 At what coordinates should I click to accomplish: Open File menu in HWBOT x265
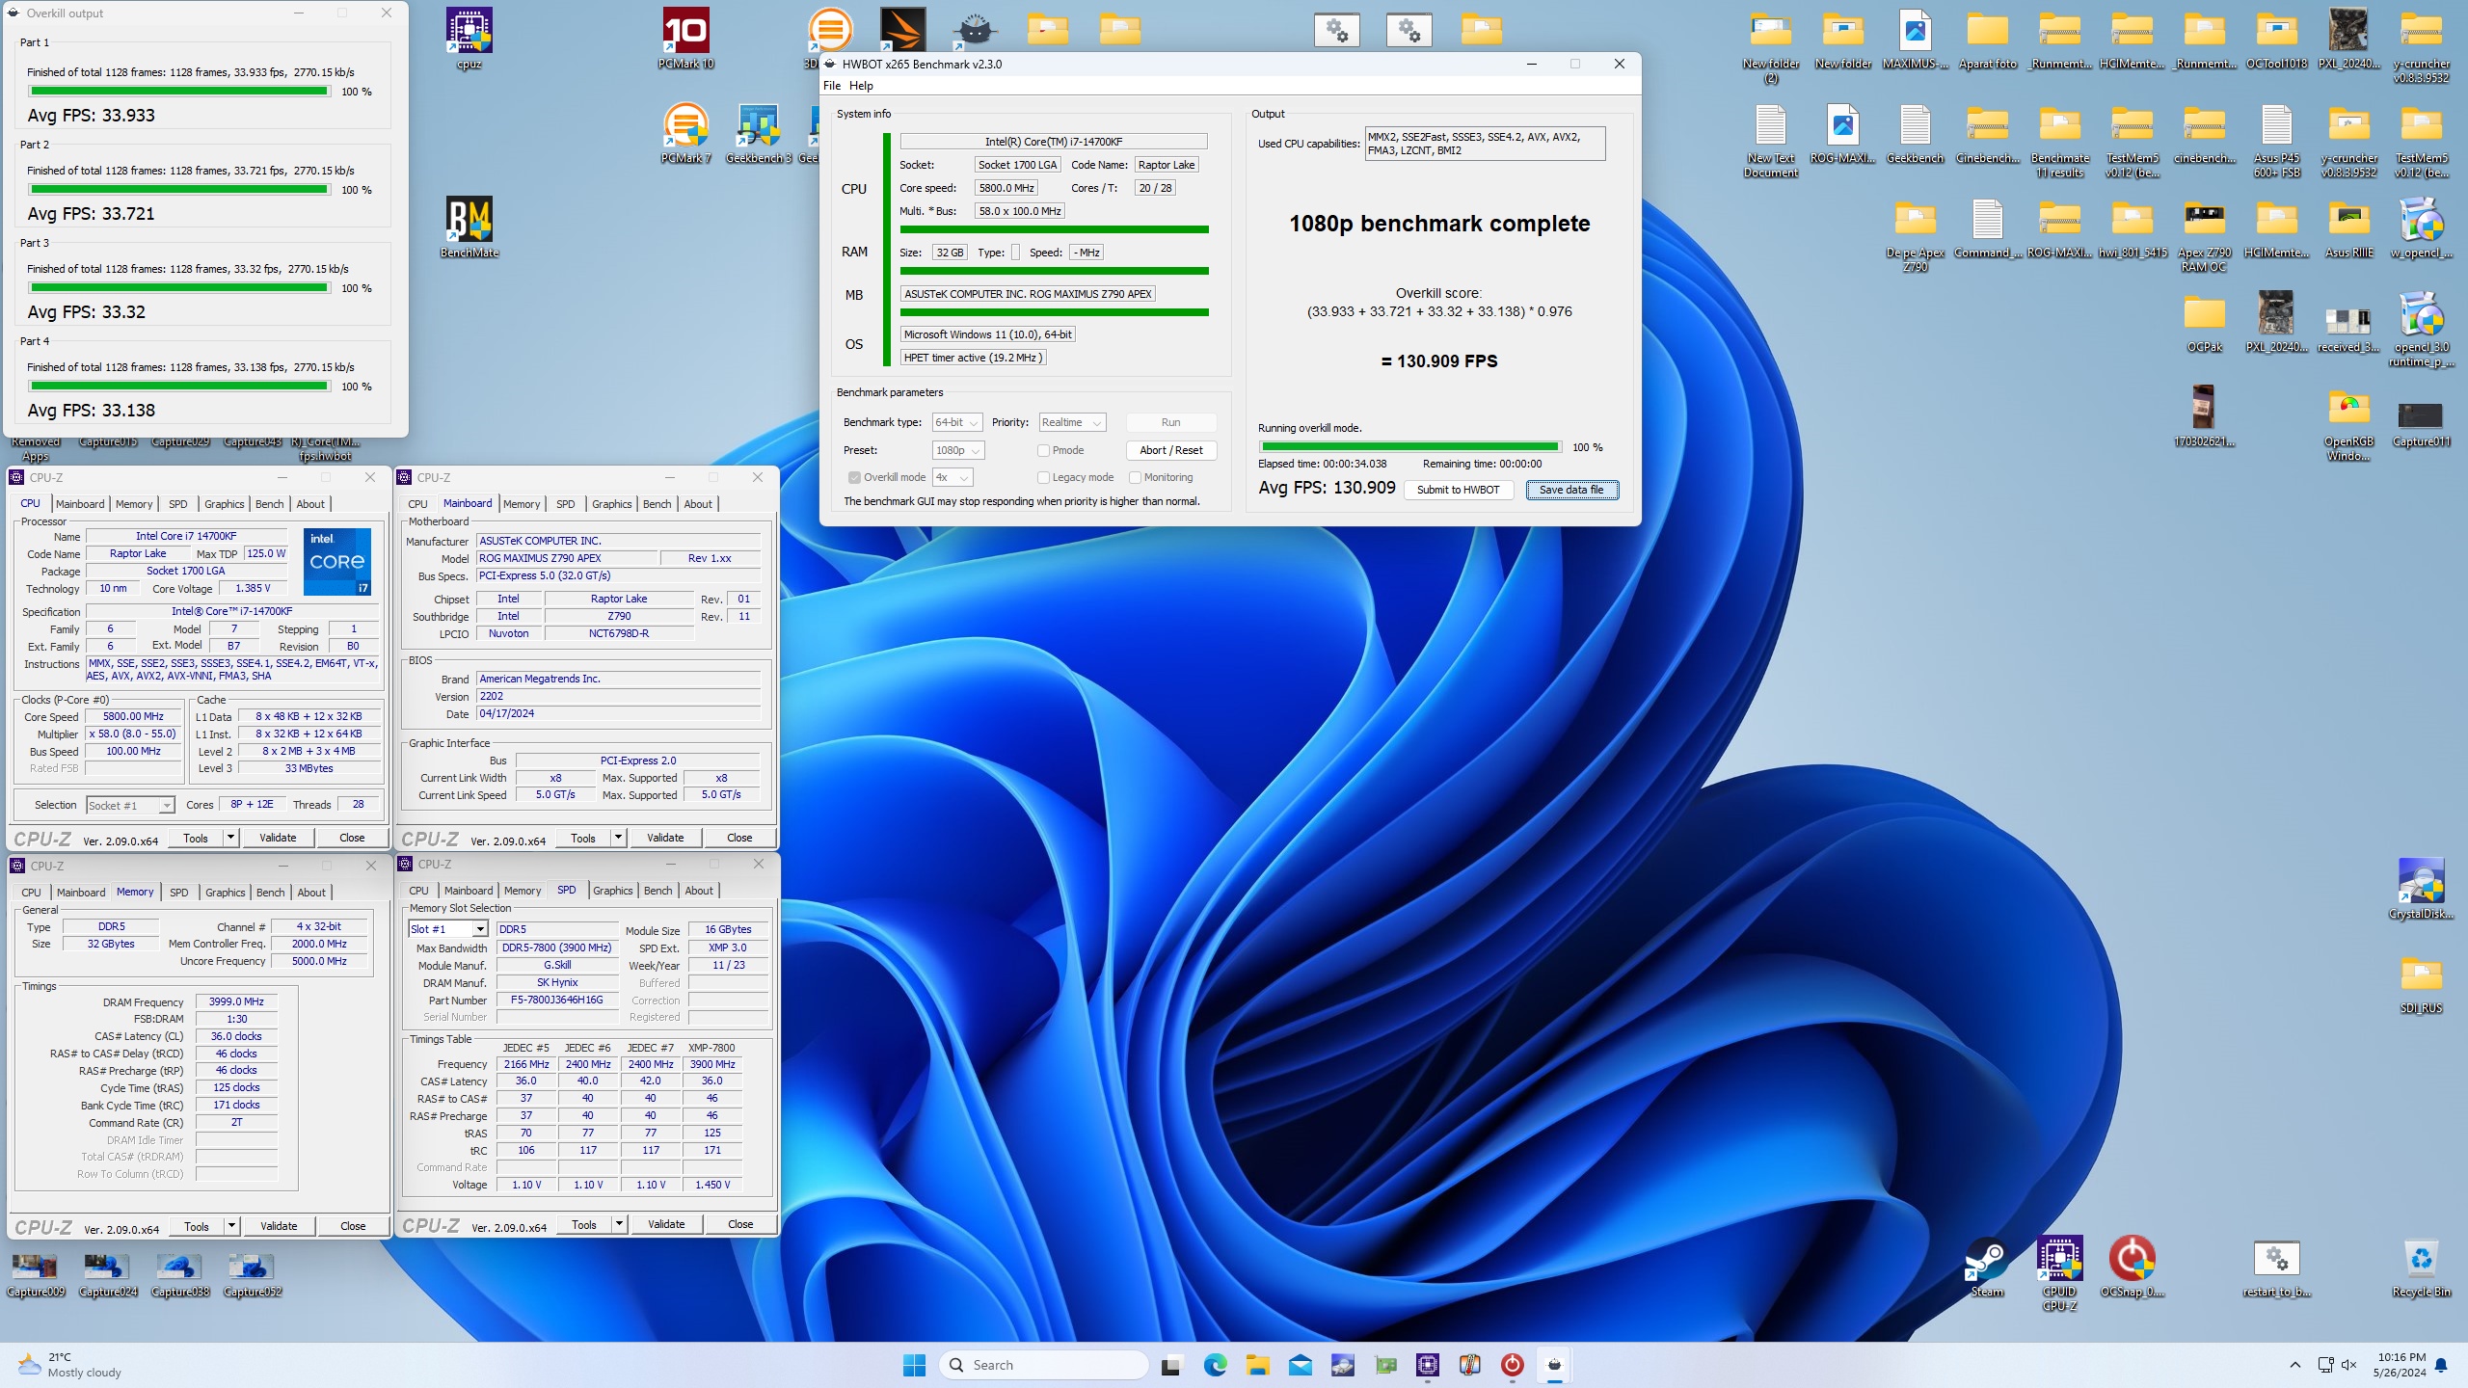[832, 86]
